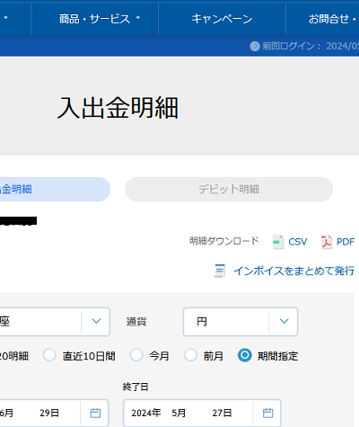The width and height of the screenshot is (359, 427).
Task: Click the 円 currency combo box
Action: (x=241, y=322)
